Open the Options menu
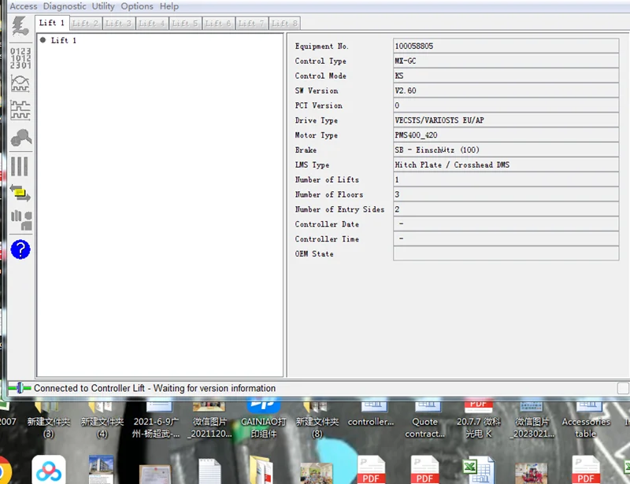The width and height of the screenshot is (630, 484). 136,6
